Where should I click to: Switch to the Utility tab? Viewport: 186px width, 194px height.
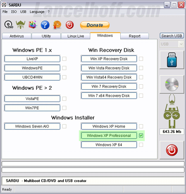tap(46, 36)
